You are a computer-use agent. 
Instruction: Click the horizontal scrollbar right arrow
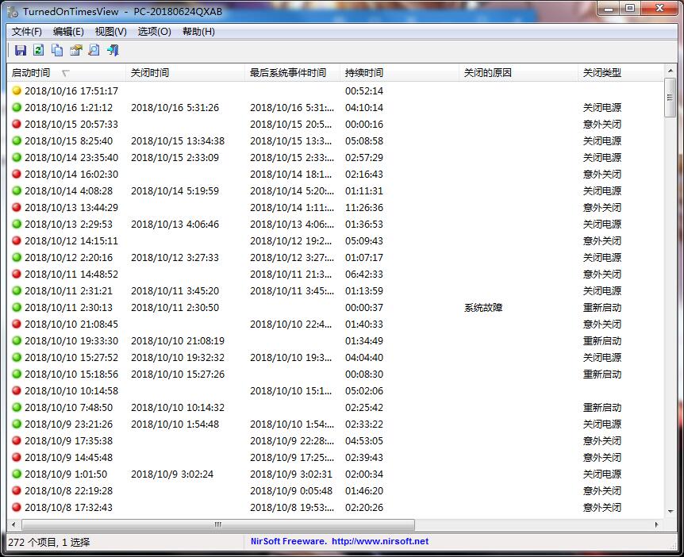[x=657, y=525]
